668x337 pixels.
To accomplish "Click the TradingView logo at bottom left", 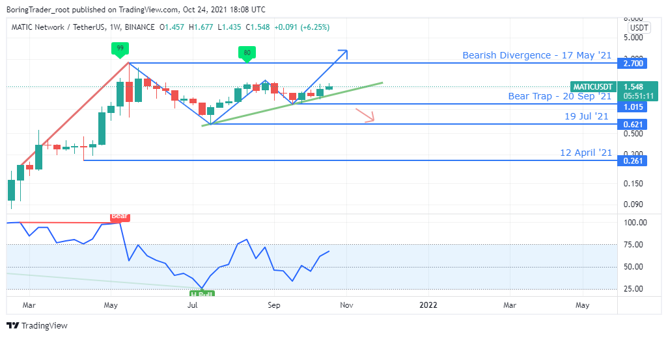I will pos(37,325).
